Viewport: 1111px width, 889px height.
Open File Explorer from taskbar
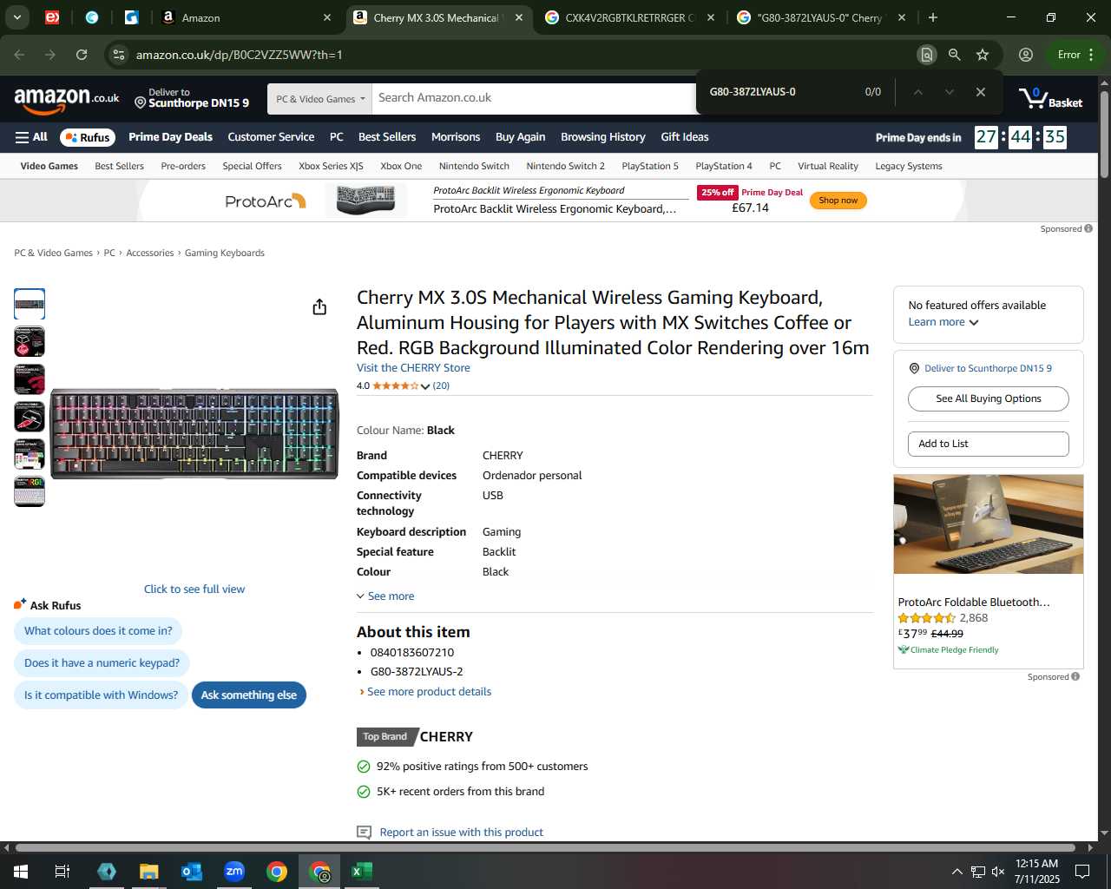pos(149,871)
